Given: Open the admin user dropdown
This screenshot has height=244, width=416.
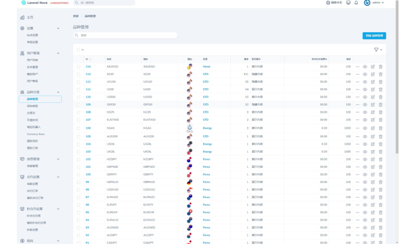Looking at the screenshot, I should click(x=374, y=3).
